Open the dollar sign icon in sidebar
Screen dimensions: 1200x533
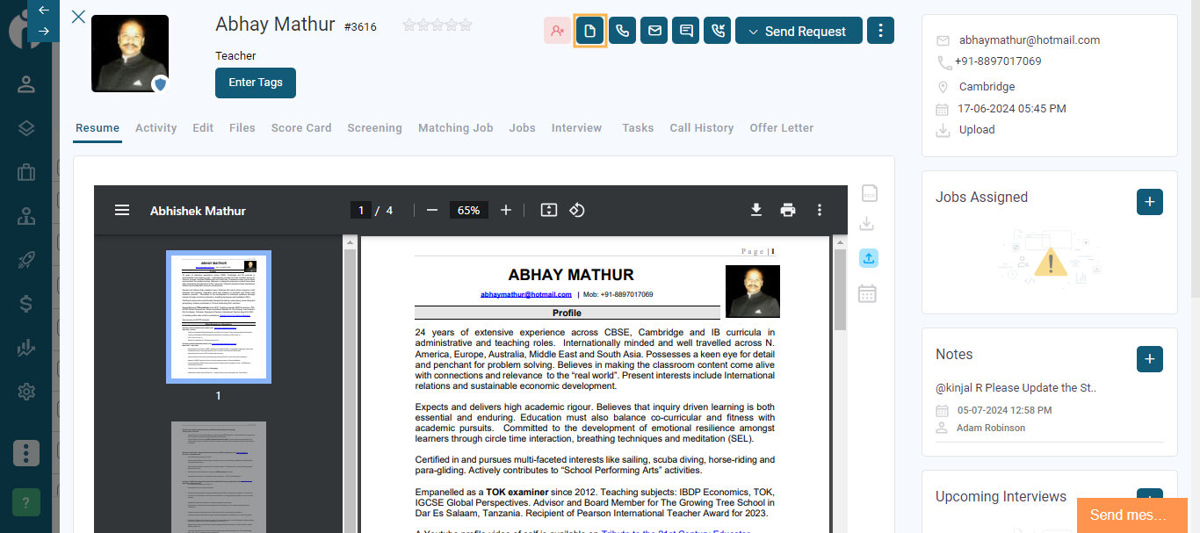(x=26, y=304)
